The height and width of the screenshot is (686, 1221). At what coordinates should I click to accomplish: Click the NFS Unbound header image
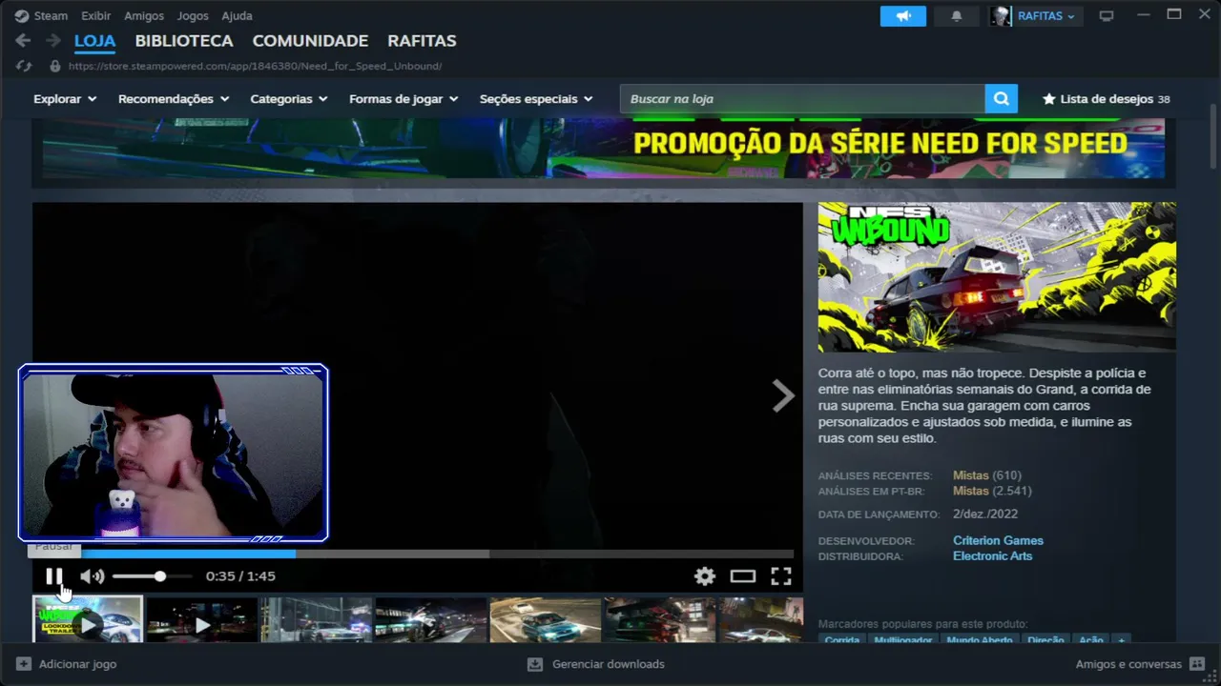(997, 277)
